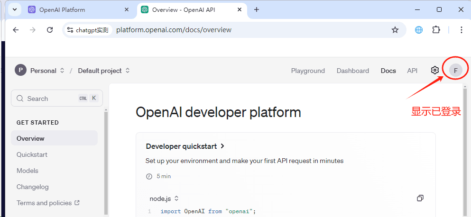The width and height of the screenshot is (471, 217).
Task: Bookmark this page with star icon
Action: [395, 30]
